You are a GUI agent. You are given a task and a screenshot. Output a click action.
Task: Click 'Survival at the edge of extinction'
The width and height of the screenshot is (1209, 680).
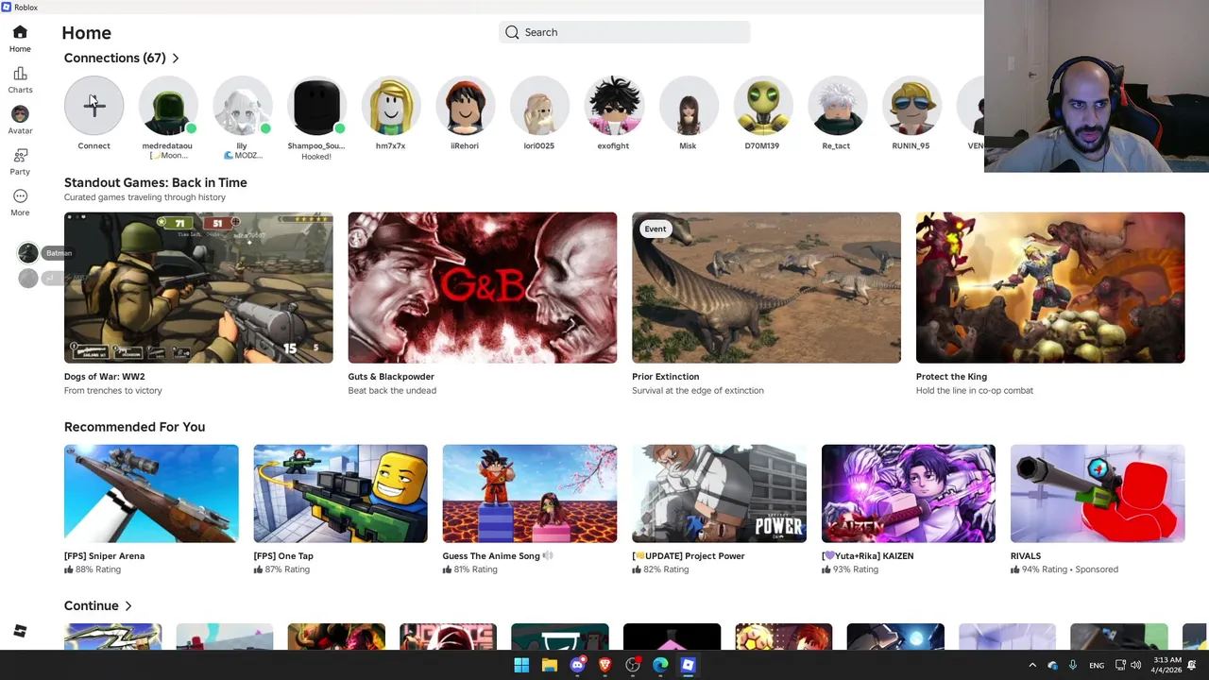tap(697, 390)
